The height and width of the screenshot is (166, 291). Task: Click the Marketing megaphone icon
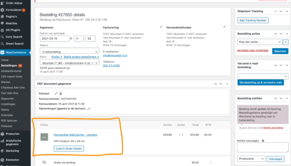tap(3, 151)
